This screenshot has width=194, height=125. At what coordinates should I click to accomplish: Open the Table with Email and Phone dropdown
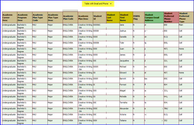pyautogui.click(x=98, y=4)
